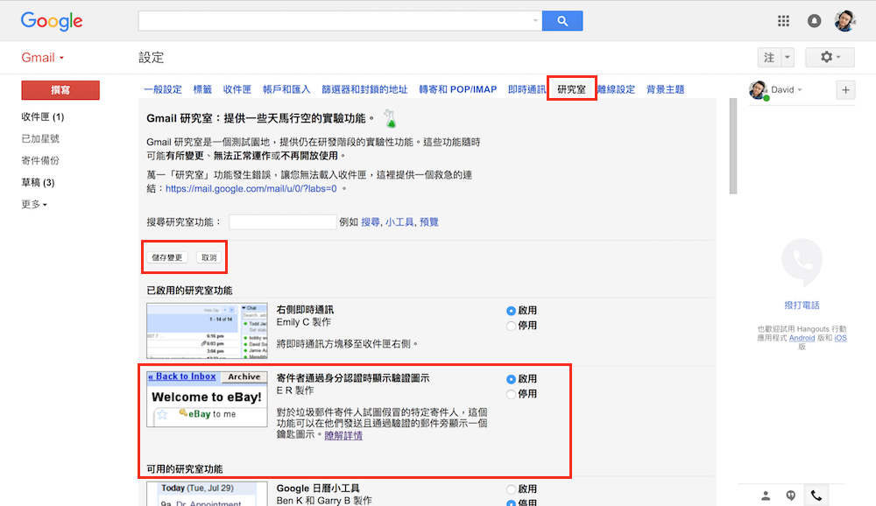
Task: Open the Google apps grid
Action: coord(784,21)
